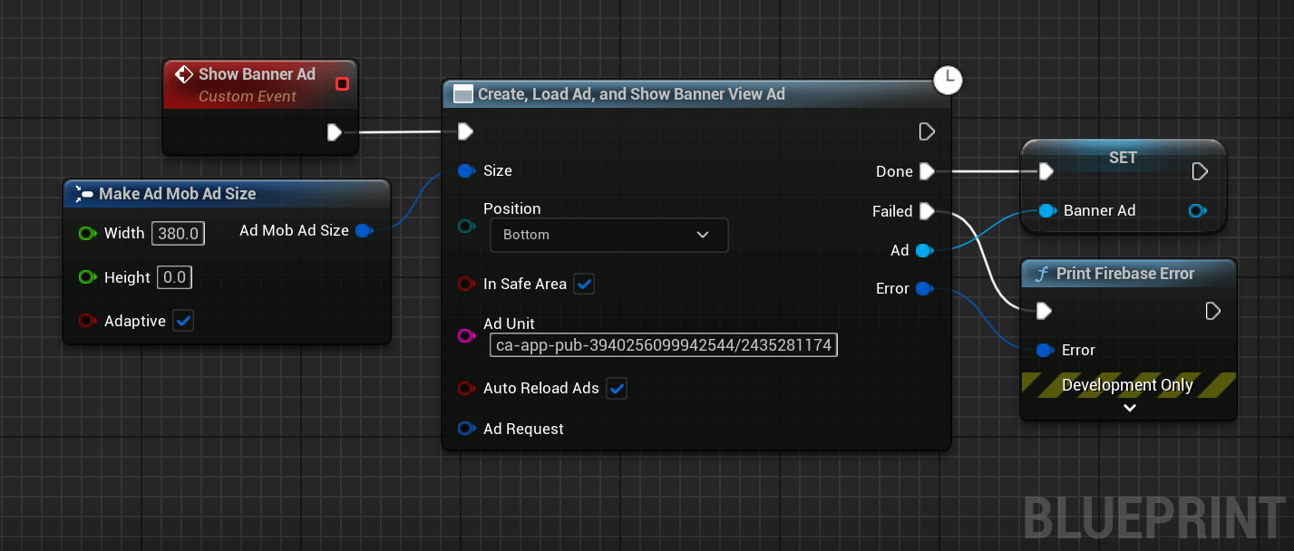This screenshot has width=1294, height=551.
Task: Click Show Banner Ad execution output pin
Action: coord(335,132)
